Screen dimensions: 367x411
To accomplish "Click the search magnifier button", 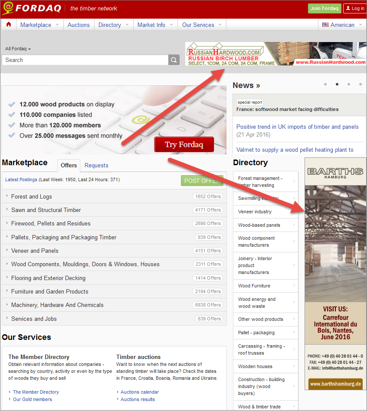I will [174, 60].
